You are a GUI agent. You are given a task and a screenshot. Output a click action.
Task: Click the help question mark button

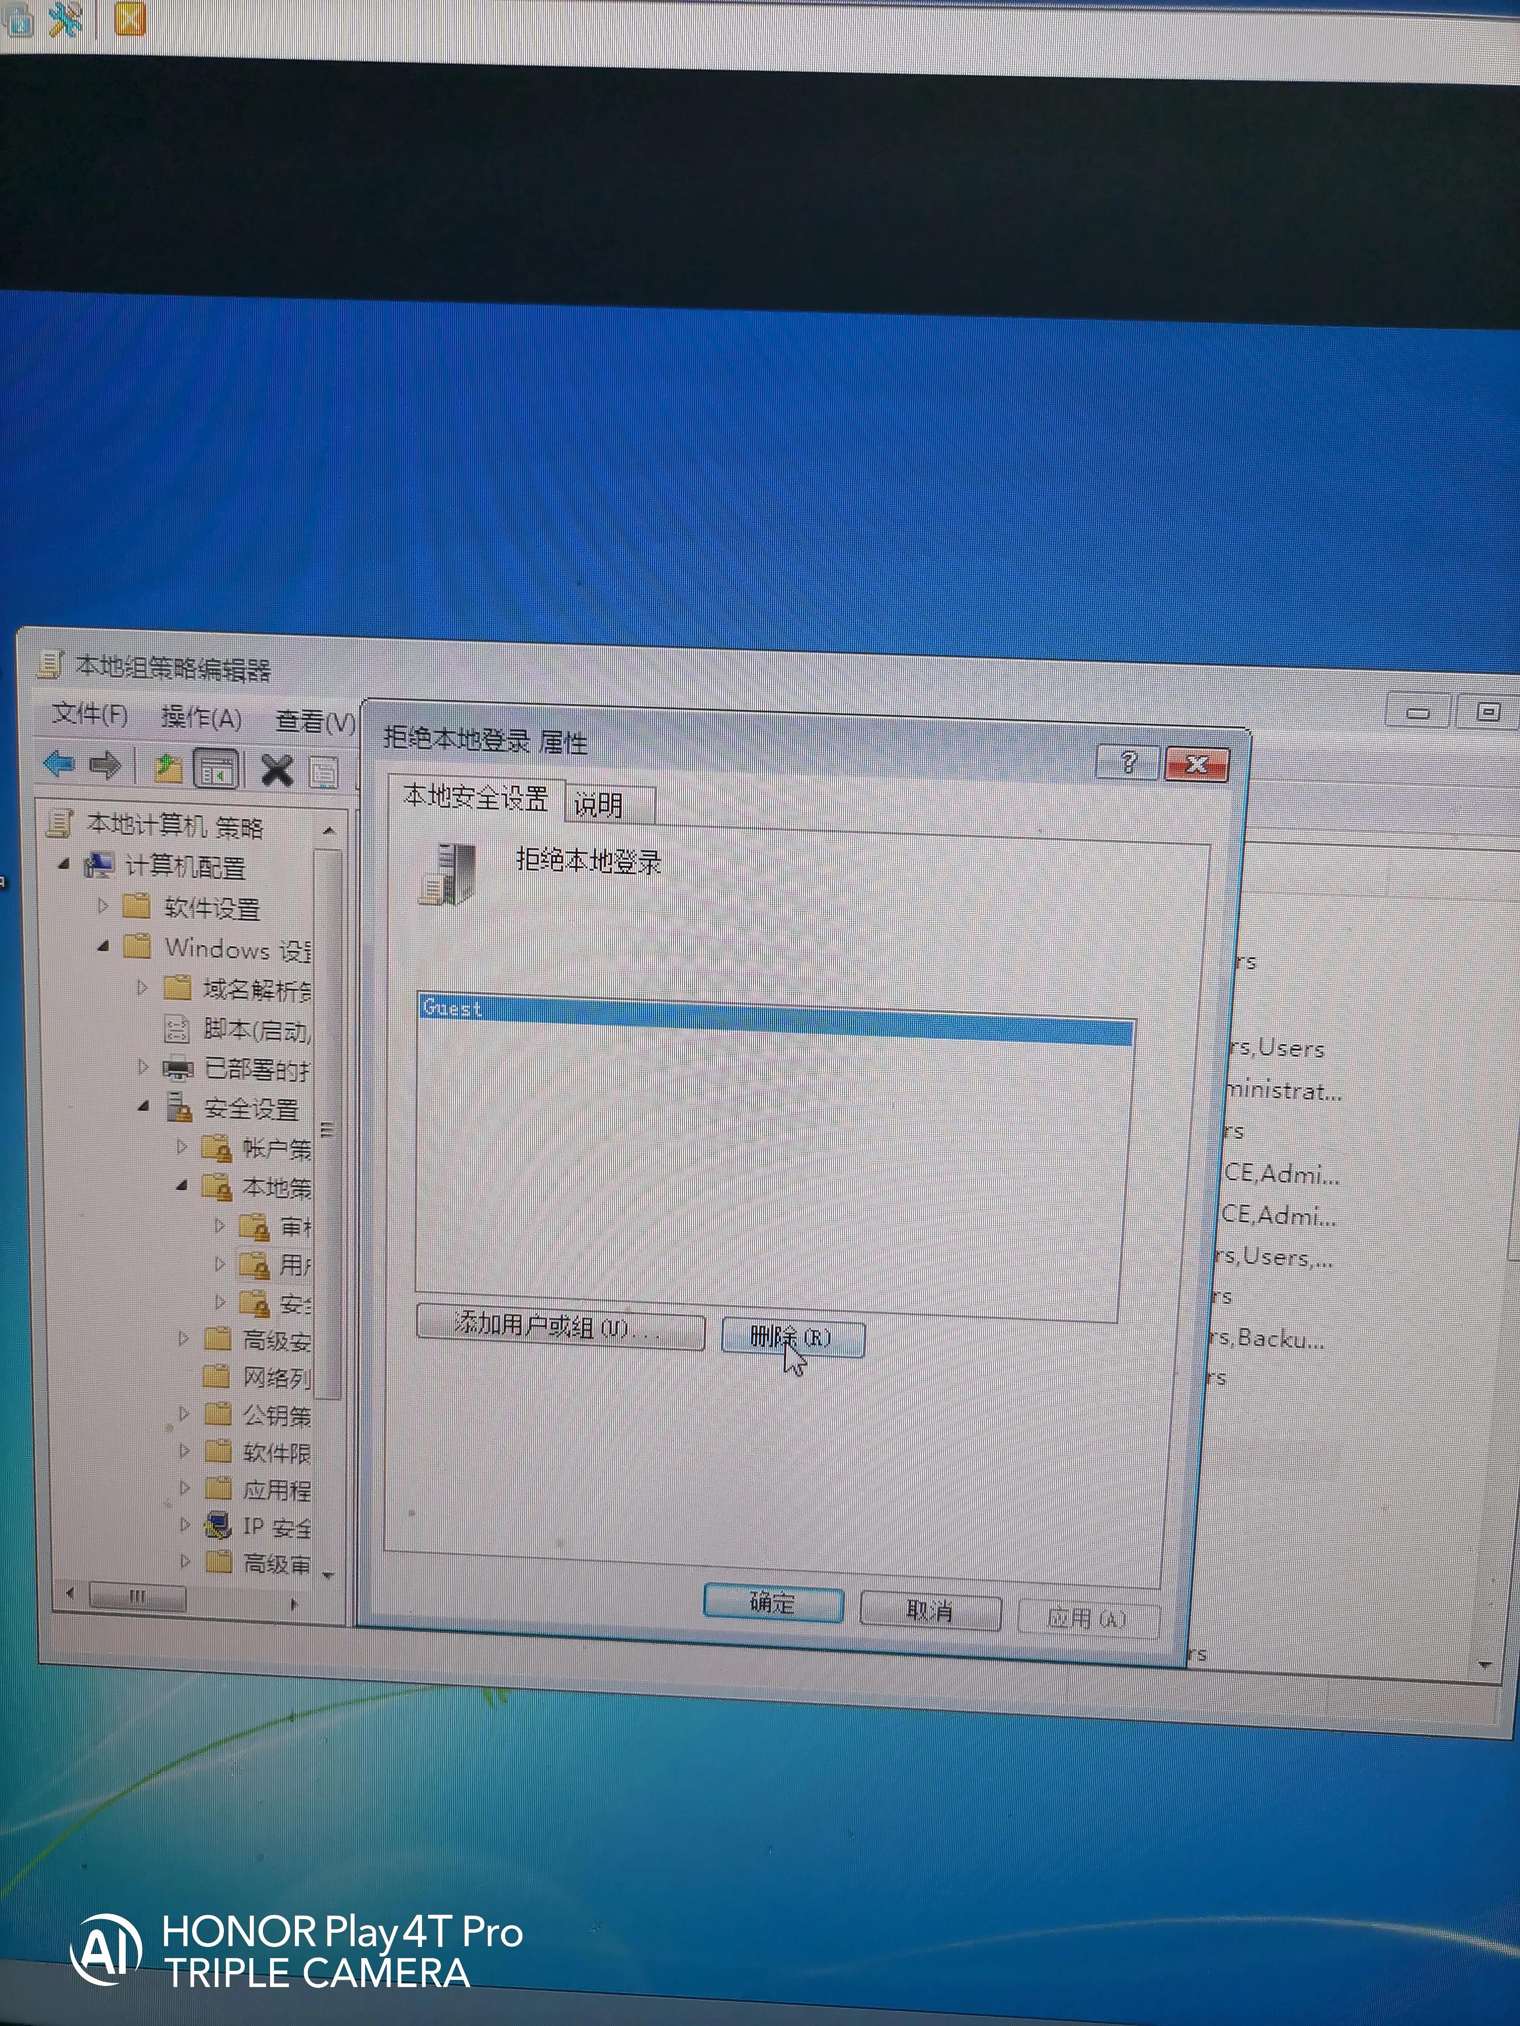[1128, 761]
